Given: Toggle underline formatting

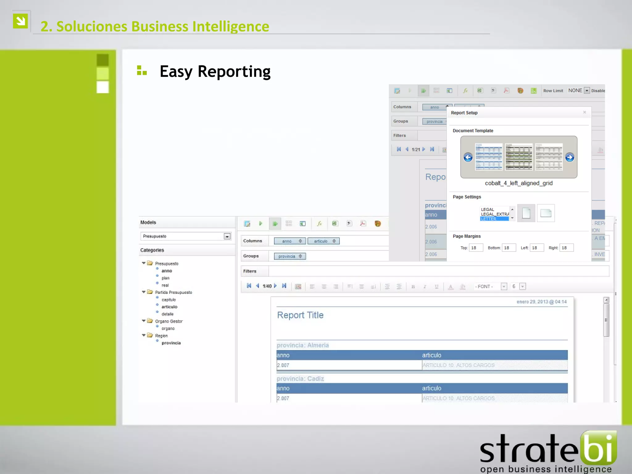Looking at the screenshot, I should click(437, 287).
